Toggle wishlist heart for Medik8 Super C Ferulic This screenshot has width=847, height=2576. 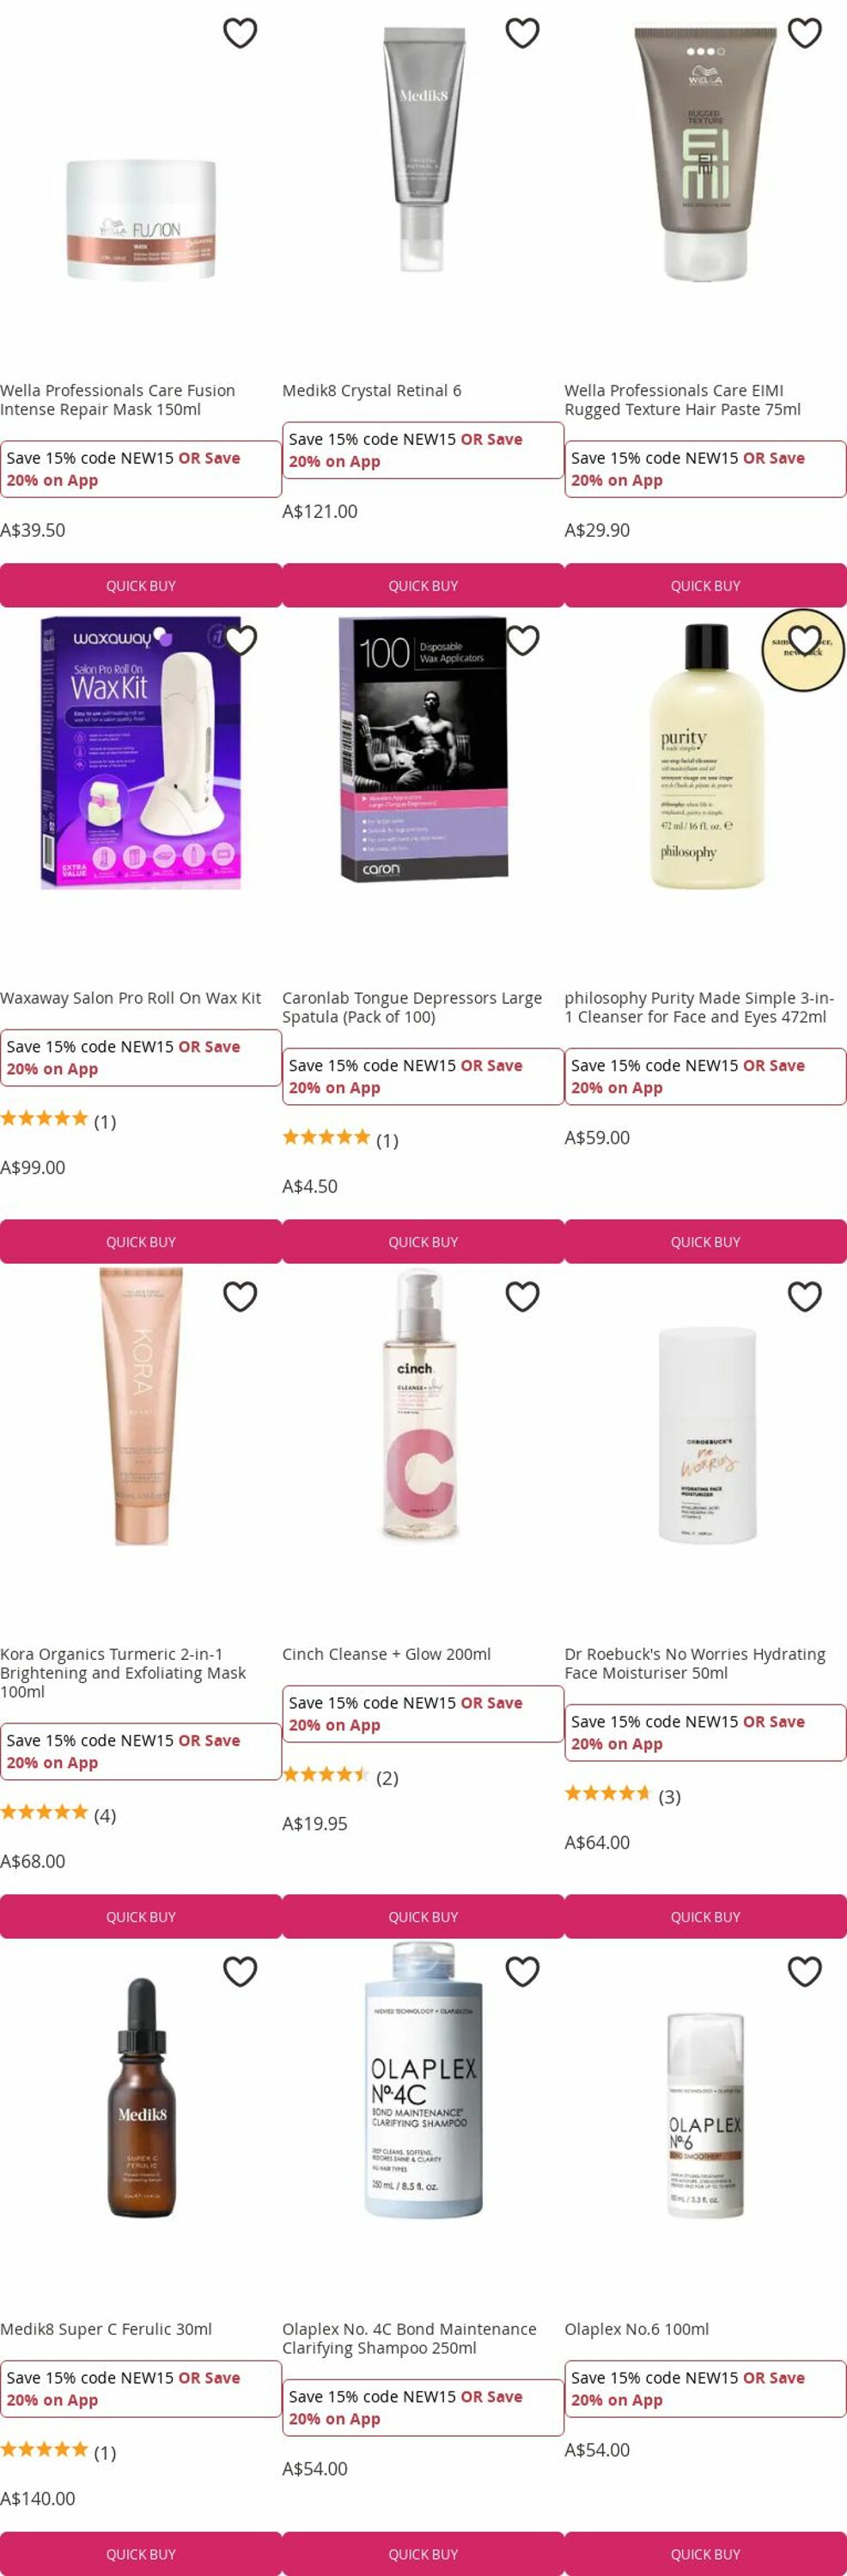click(x=240, y=1971)
